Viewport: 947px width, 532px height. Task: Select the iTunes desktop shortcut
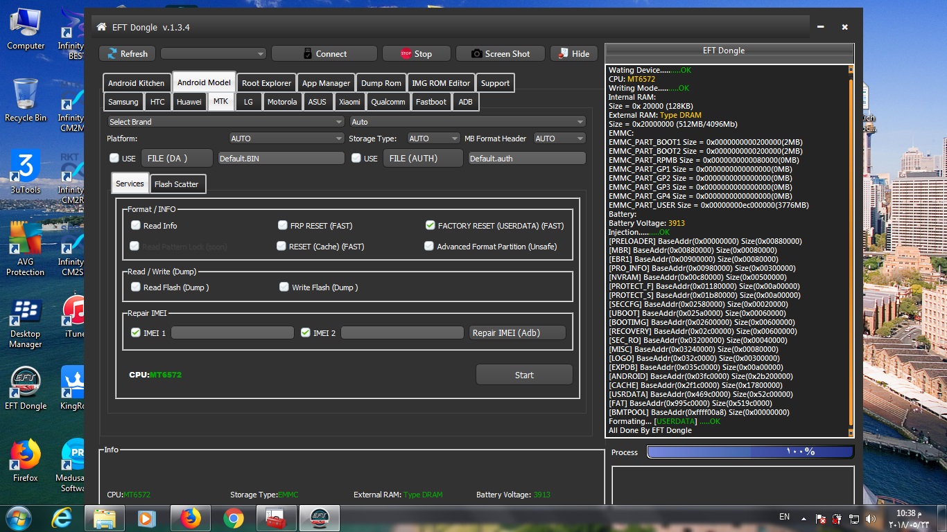point(73,316)
